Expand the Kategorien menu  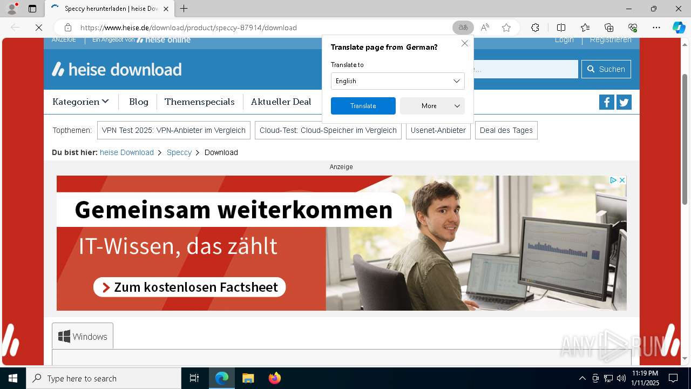point(80,102)
